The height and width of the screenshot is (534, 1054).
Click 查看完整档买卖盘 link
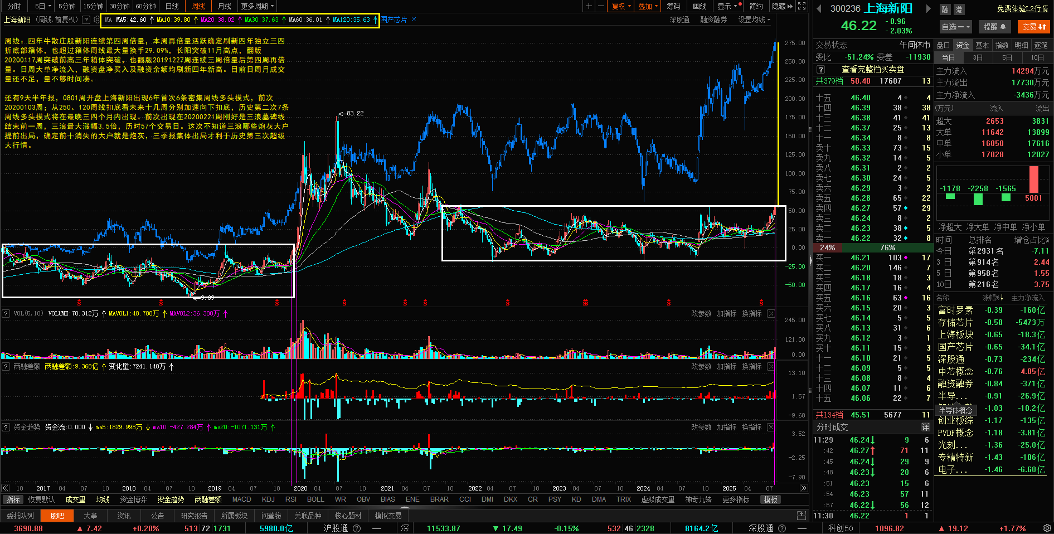click(873, 70)
